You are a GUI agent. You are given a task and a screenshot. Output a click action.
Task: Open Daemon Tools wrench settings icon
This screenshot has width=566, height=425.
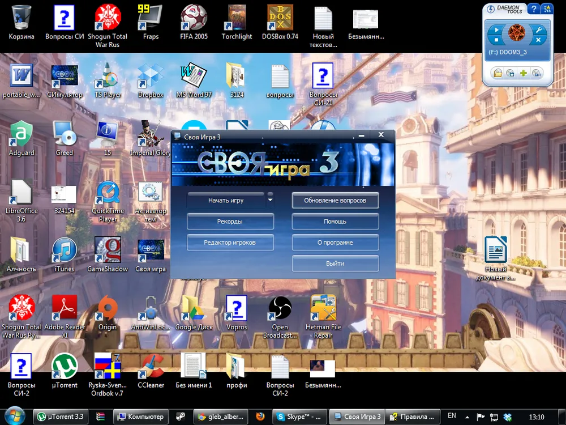tap(538, 29)
